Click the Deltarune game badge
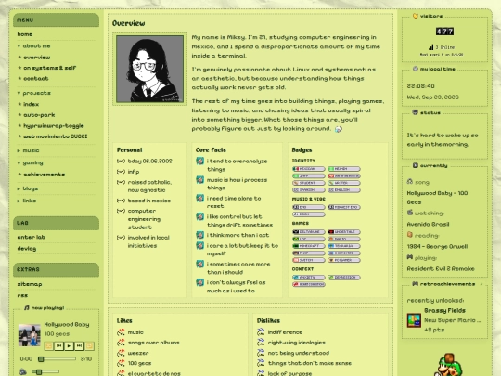The width and height of the screenshot is (501, 376). (x=309, y=232)
